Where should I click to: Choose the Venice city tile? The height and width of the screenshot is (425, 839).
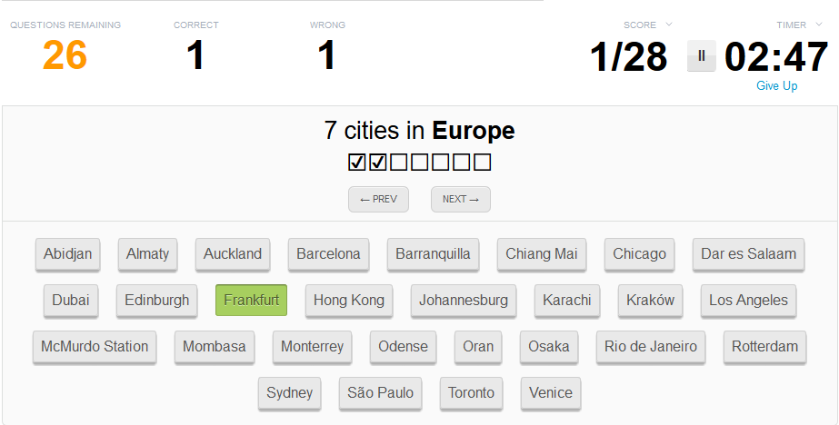point(551,393)
